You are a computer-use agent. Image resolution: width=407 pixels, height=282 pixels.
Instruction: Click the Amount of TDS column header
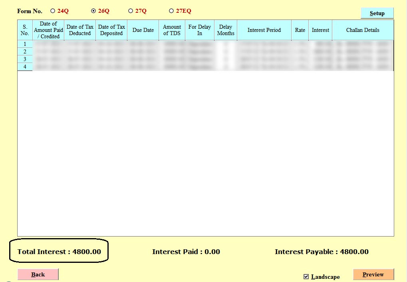[172, 30]
